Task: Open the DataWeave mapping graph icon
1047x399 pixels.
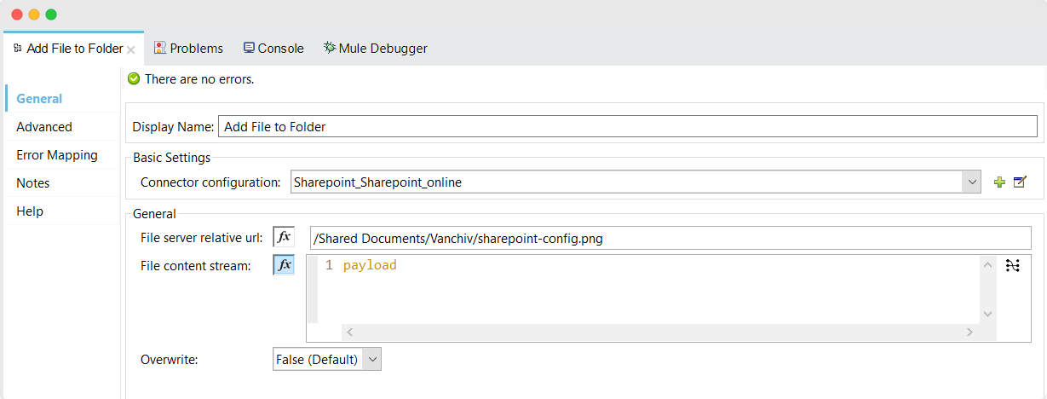Action: [1012, 266]
